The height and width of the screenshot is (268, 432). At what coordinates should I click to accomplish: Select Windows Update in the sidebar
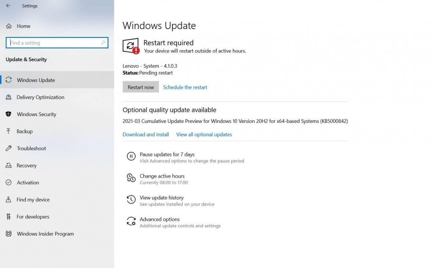(x=36, y=80)
